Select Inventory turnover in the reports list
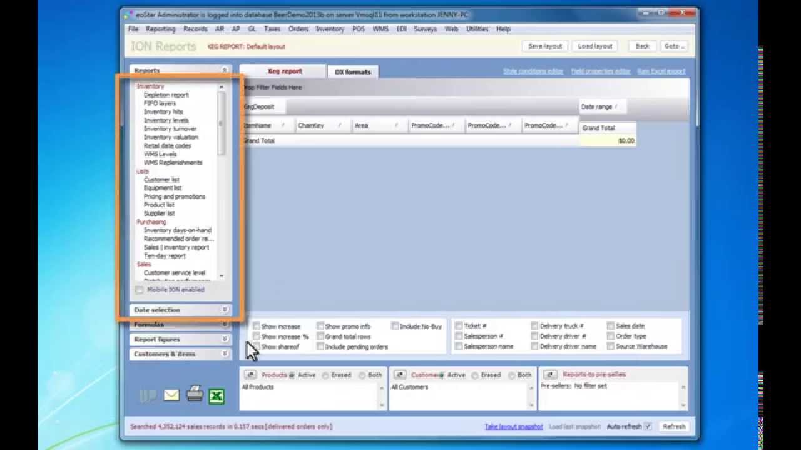This screenshot has height=450, width=801. tap(170, 129)
